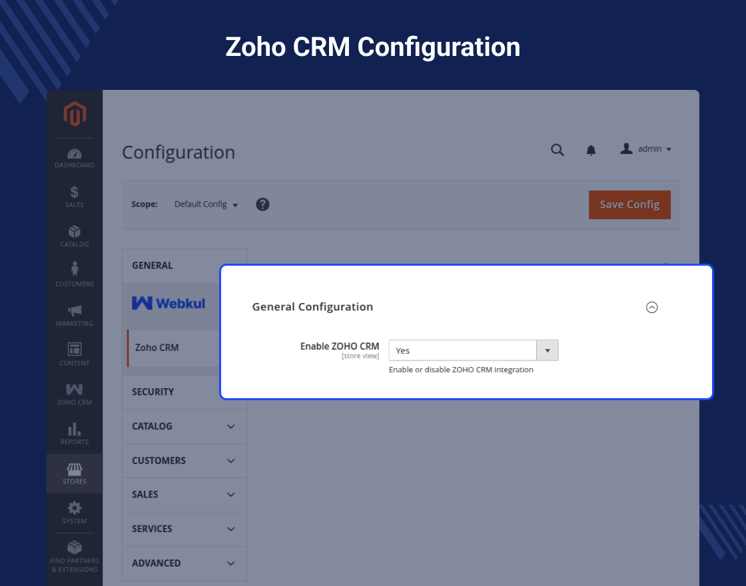
Task: Click the scope help question icon
Action: coord(262,204)
